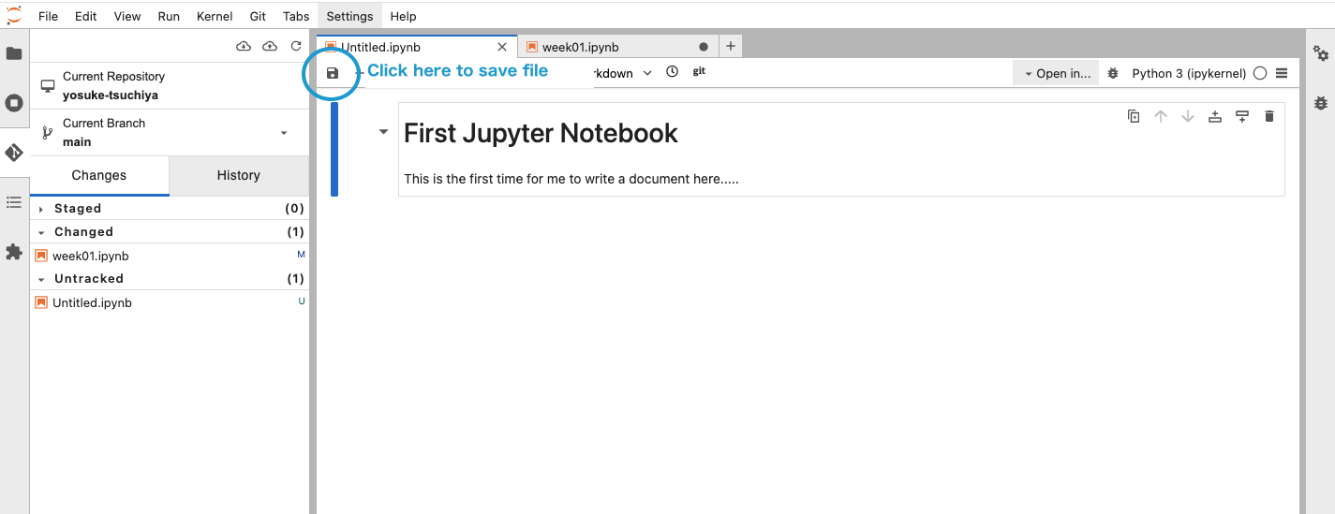Pull latest changes with cloud download icon
This screenshot has height=514, width=1335.
(244, 46)
